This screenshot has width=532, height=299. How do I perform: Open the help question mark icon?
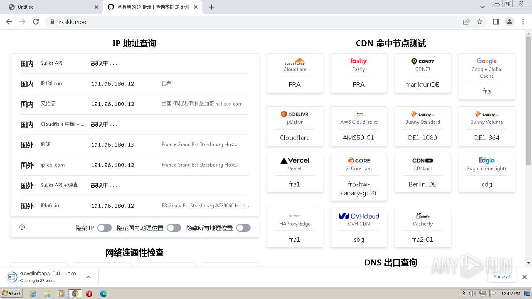click(22, 227)
